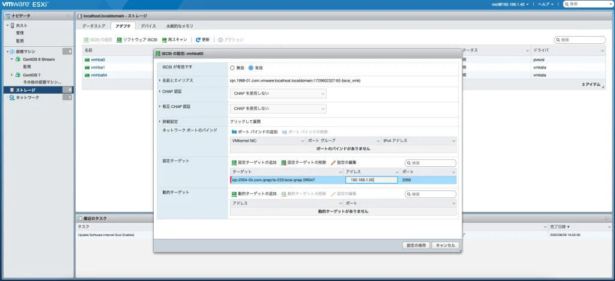This screenshot has width=615, height=281.
Task: Click the Save Settings (設定の保存) button
Action: [x=416, y=246]
